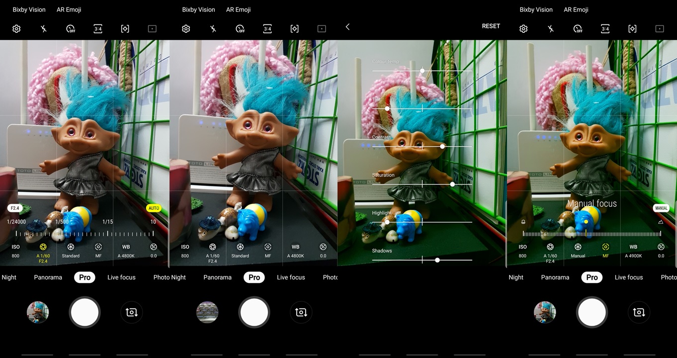The image size is (677, 358).
Task: Toggle timer OFF icon in the Manual focus screen
Action: tap(578, 29)
